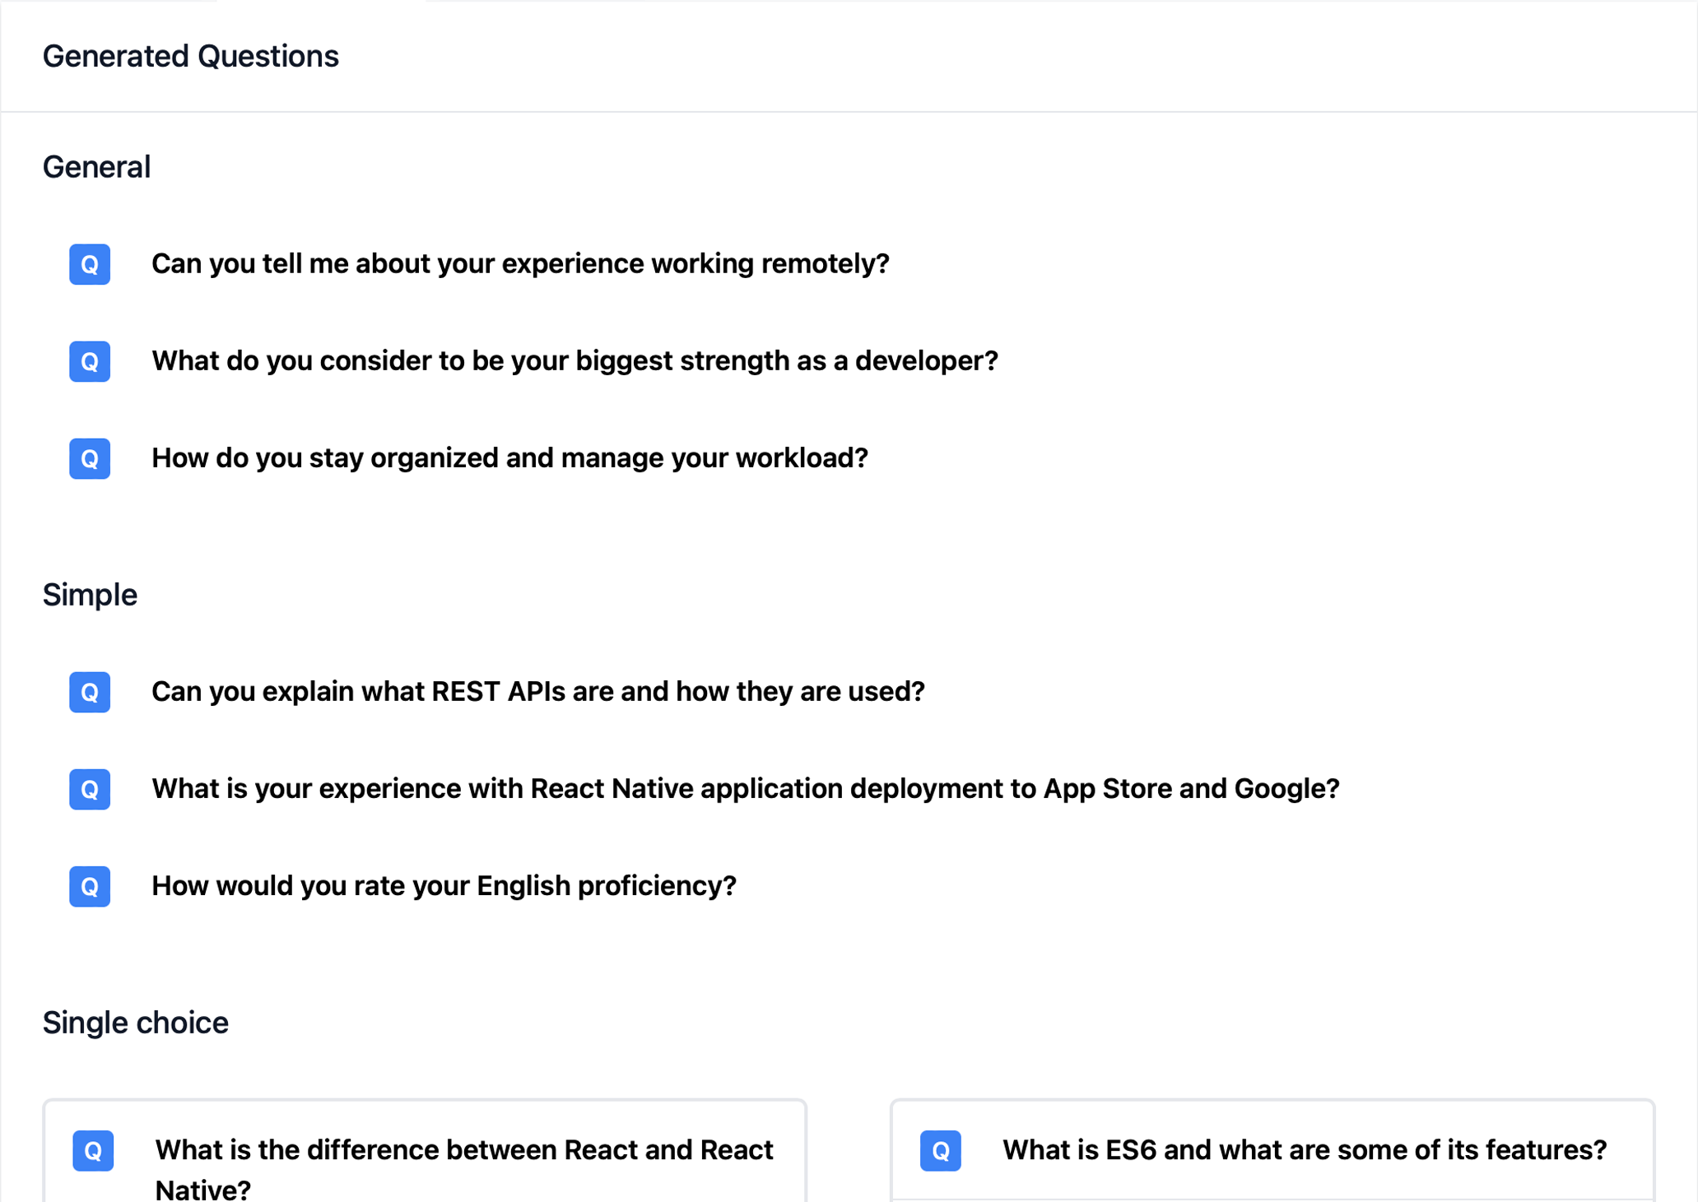Open the React and React Native difference card

click(x=425, y=1151)
